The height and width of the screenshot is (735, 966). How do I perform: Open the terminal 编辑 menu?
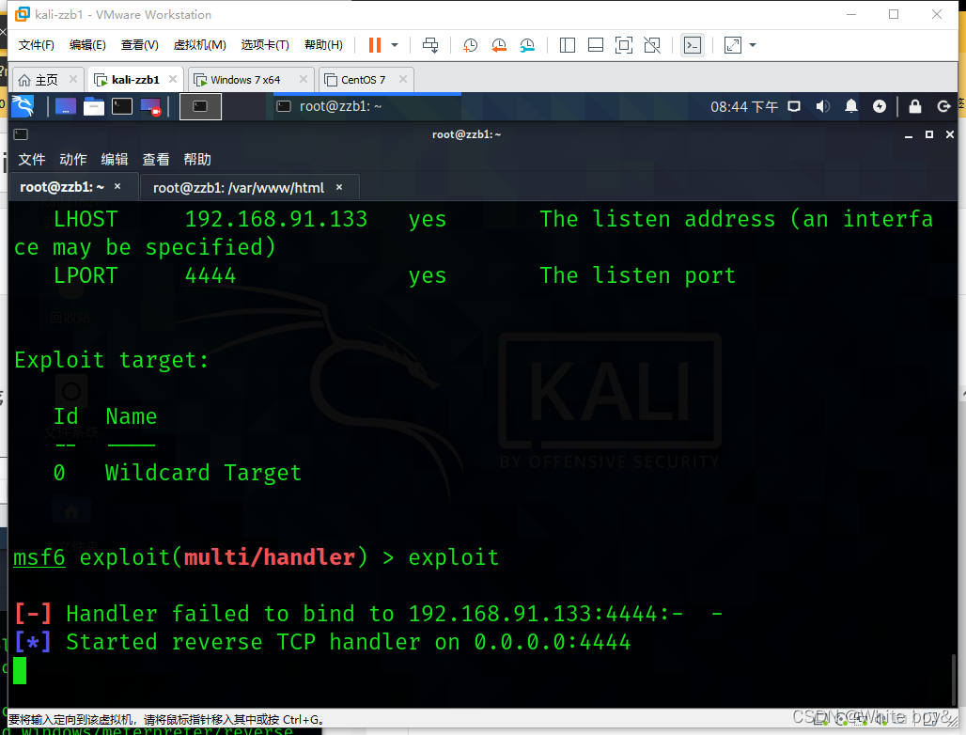[114, 160]
